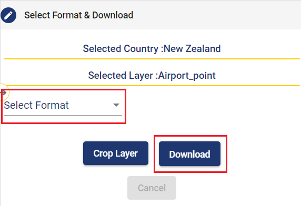The image size is (301, 206).
Task: Click the word 'Download' in the header title
Action: 113,15
